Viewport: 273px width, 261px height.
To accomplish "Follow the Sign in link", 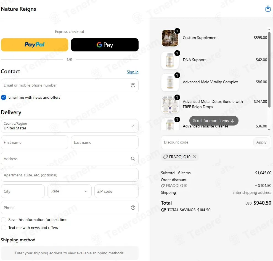I will (x=132, y=72).
